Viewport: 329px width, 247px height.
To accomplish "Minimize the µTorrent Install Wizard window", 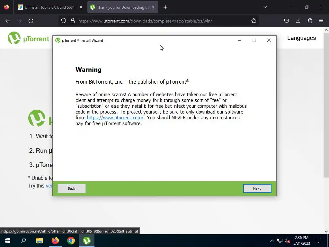I will tap(240, 40).
